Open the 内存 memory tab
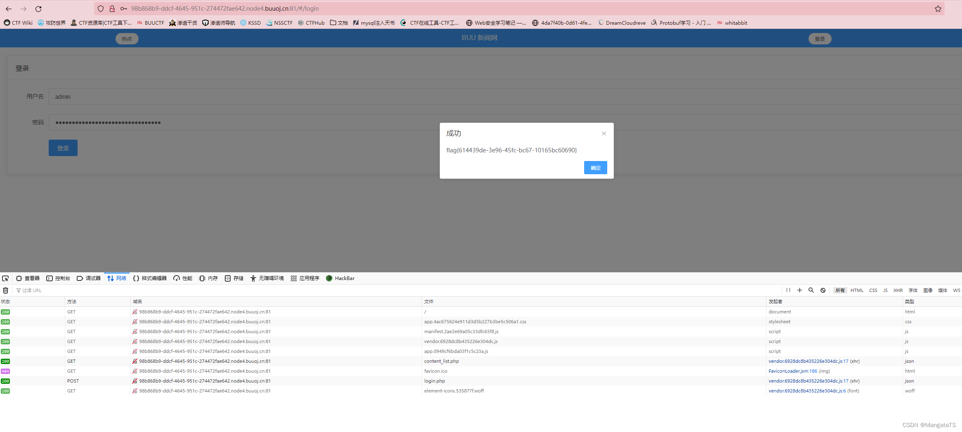The image size is (962, 432). tap(208, 278)
